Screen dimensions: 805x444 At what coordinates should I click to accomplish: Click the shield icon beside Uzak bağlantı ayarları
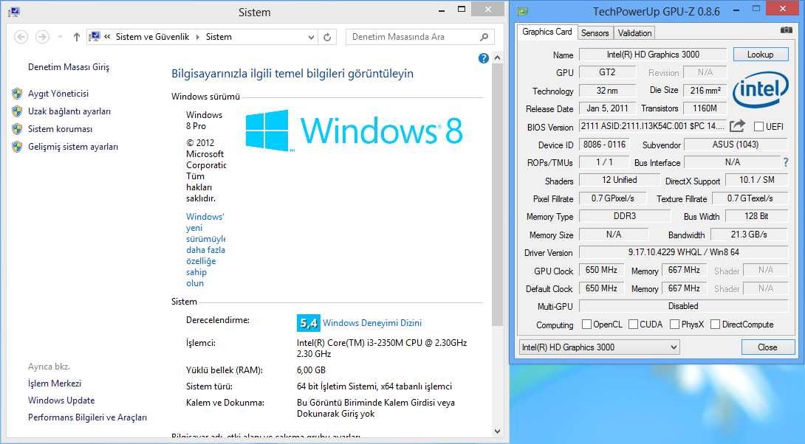tap(17, 111)
